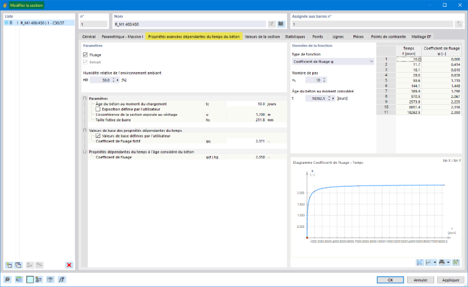Open the Valeurs de la section tab

click(x=262, y=36)
